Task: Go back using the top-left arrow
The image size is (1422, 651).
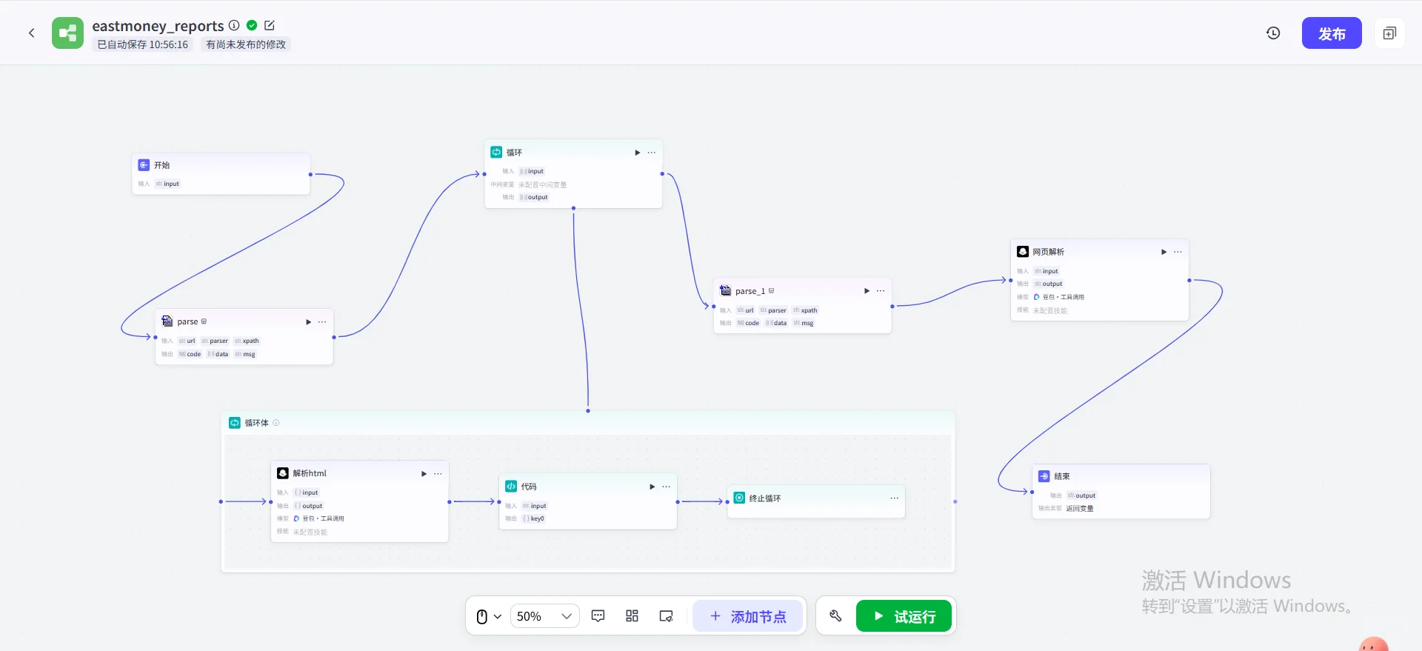Action: [32, 33]
